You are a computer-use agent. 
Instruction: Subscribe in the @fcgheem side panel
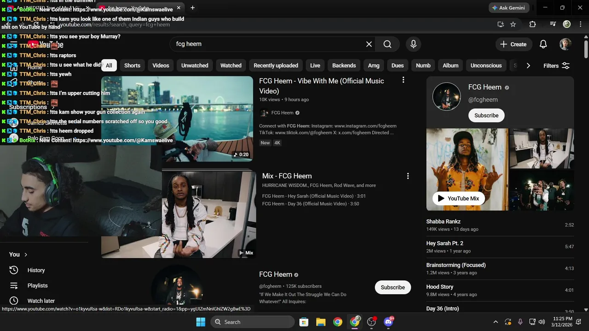click(486, 115)
